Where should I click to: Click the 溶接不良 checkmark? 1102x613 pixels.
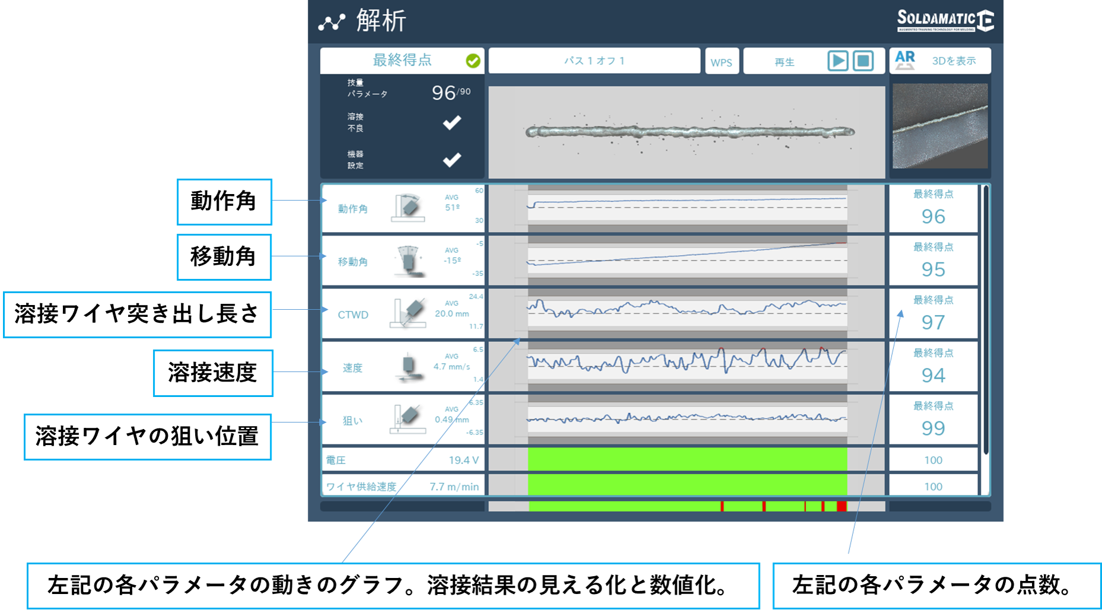click(452, 123)
